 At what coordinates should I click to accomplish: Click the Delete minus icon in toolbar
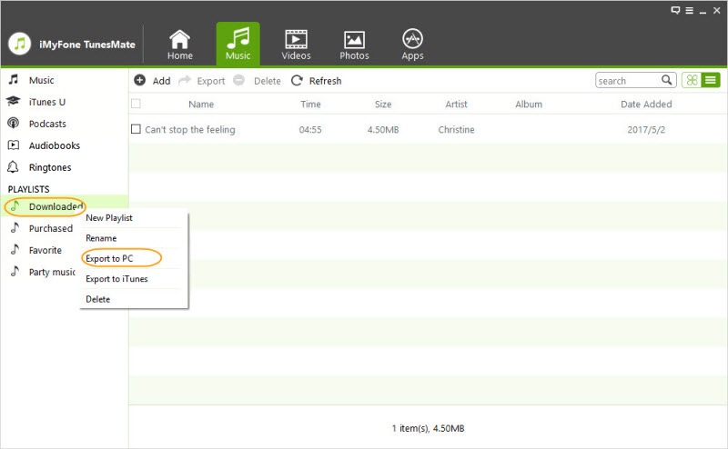coord(238,80)
